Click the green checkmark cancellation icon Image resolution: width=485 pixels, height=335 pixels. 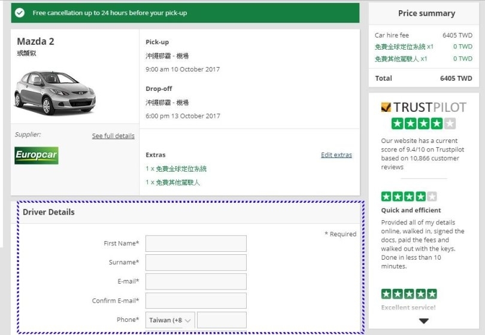click(x=20, y=13)
